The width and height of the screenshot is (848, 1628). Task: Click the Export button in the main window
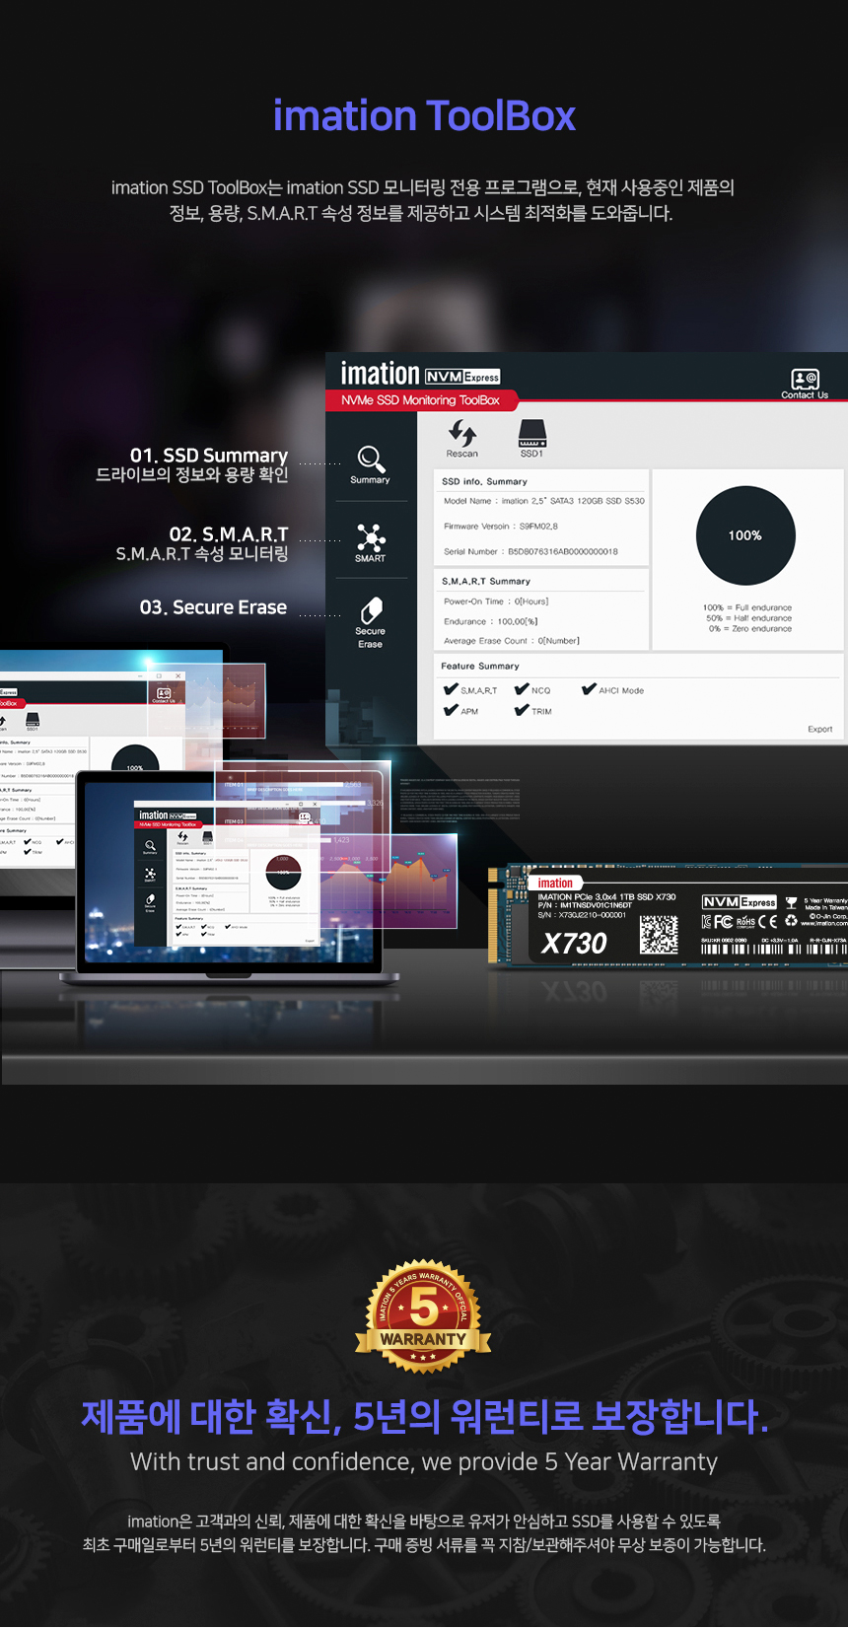[x=819, y=730]
